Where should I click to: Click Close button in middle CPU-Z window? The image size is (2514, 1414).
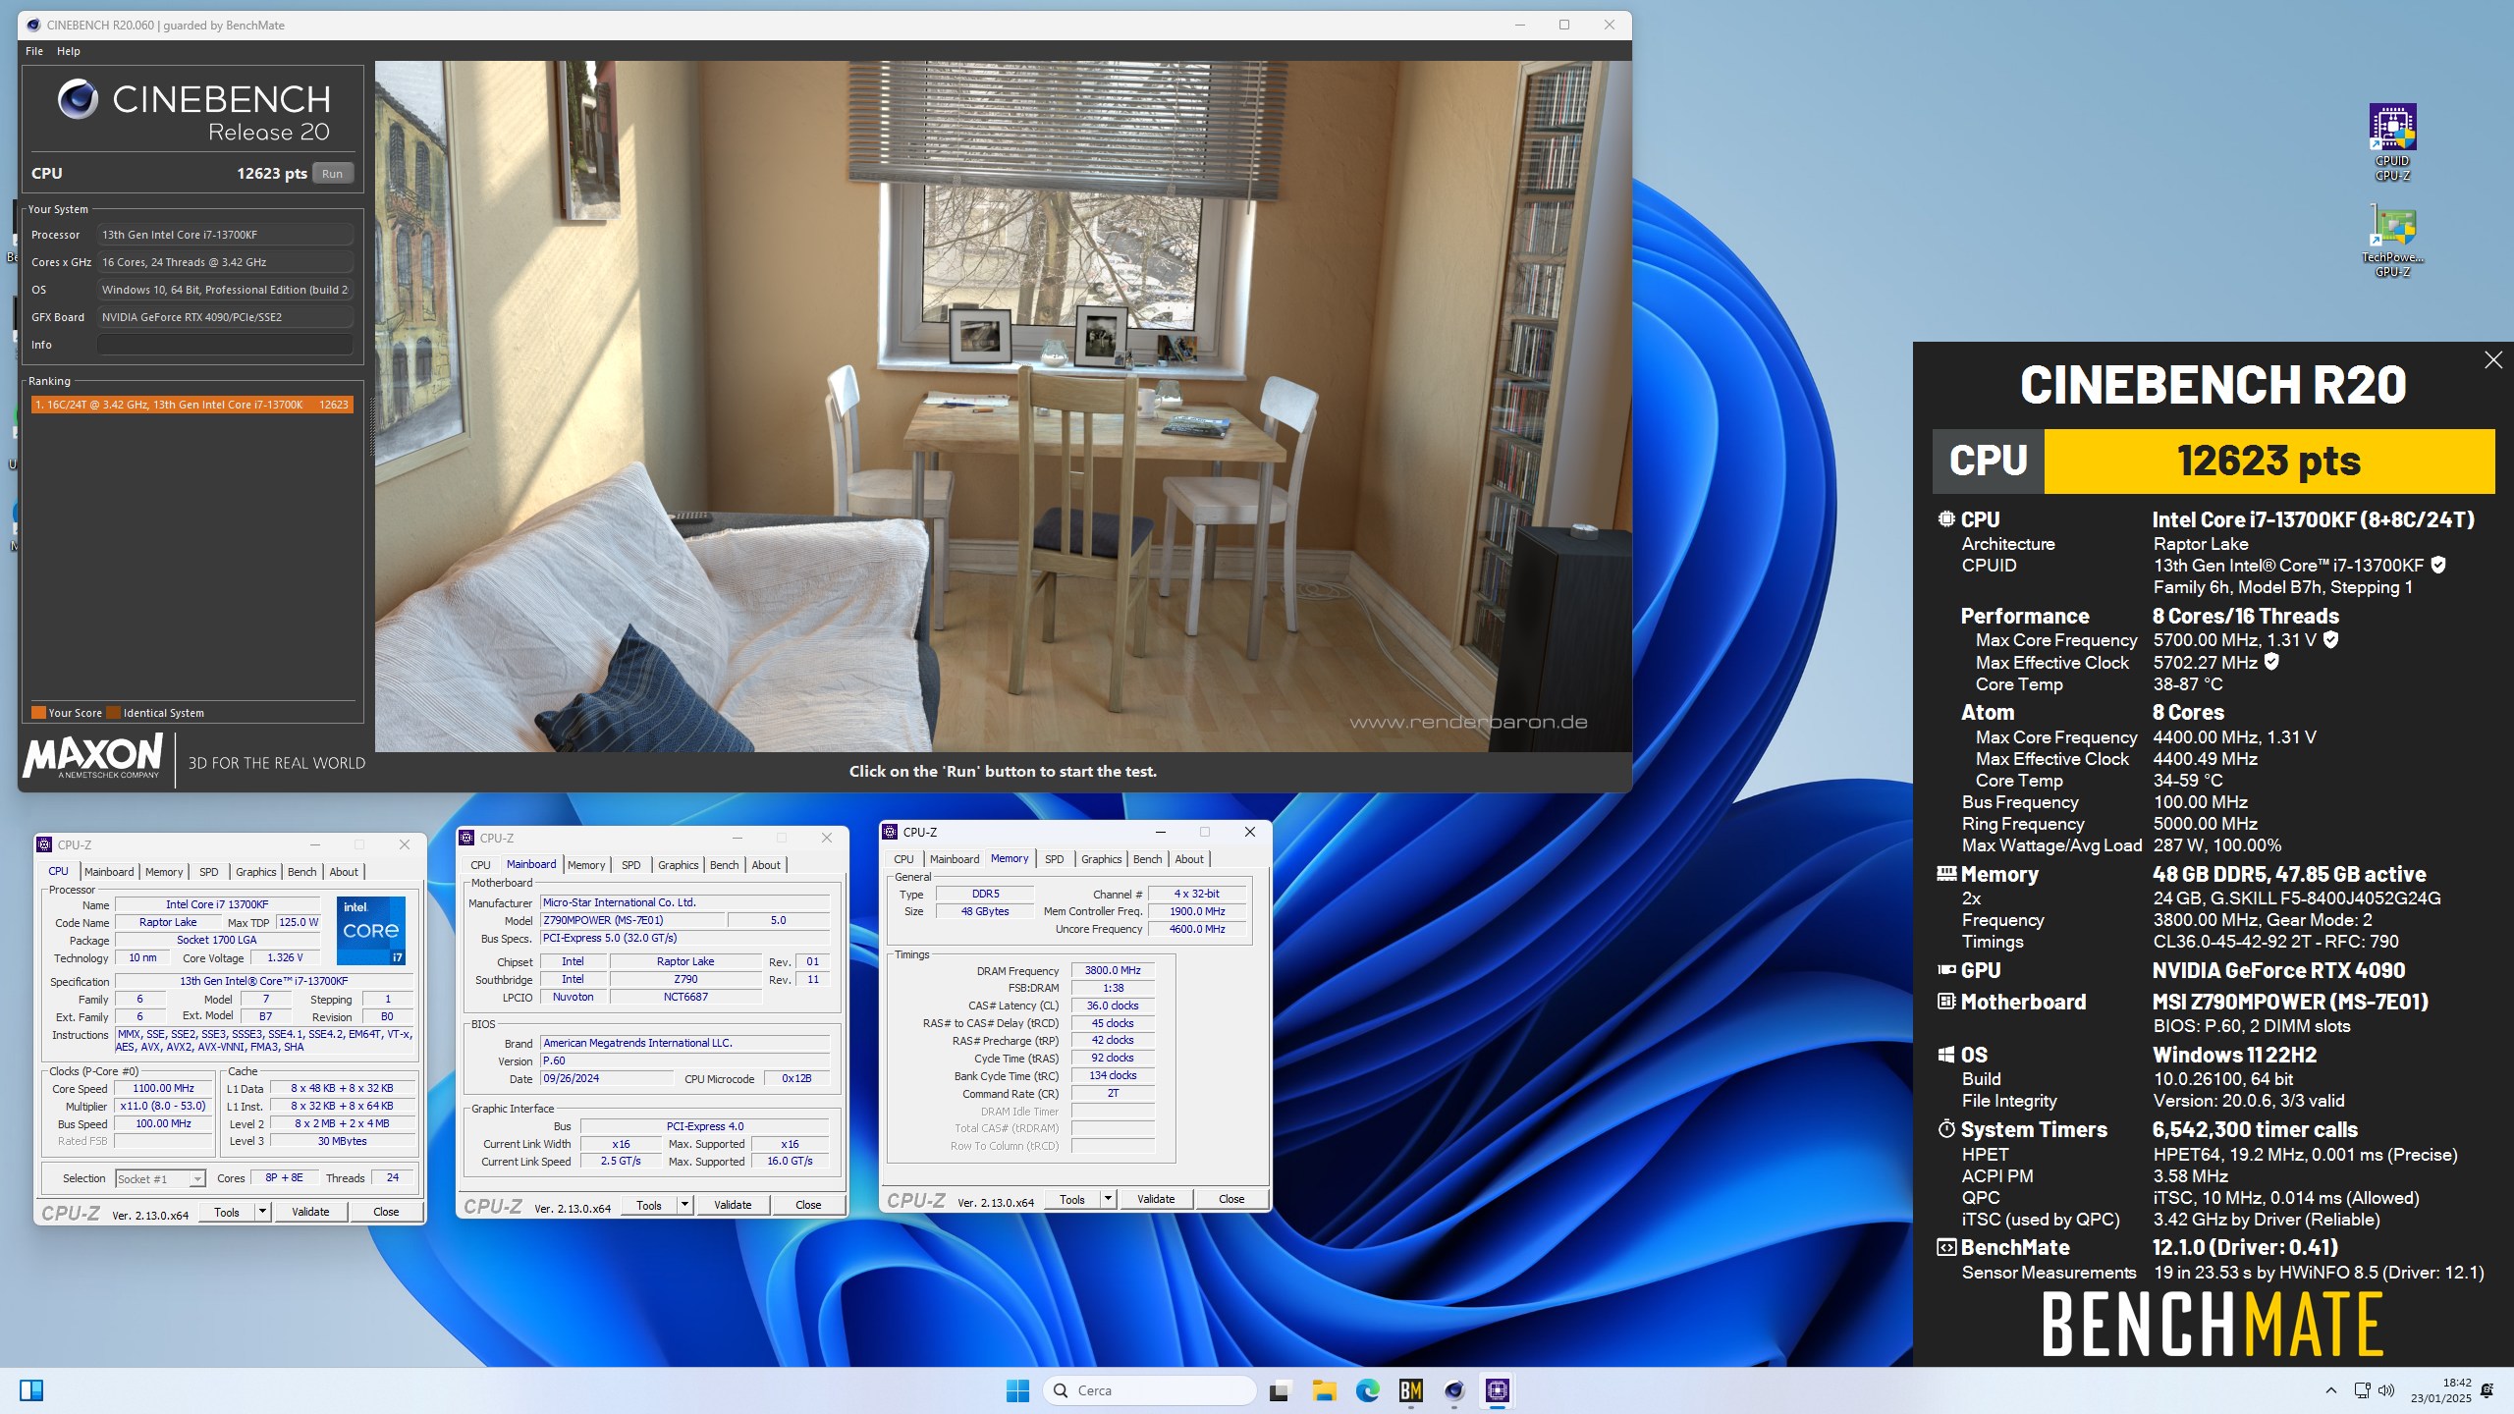pyautogui.click(x=808, y=1206)
